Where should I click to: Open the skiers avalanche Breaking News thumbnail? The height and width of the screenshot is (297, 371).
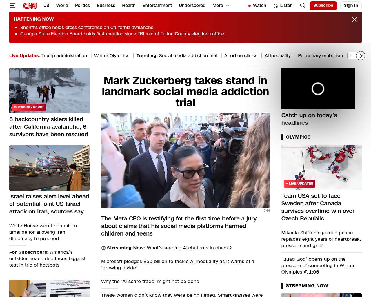tap(49, 91)
